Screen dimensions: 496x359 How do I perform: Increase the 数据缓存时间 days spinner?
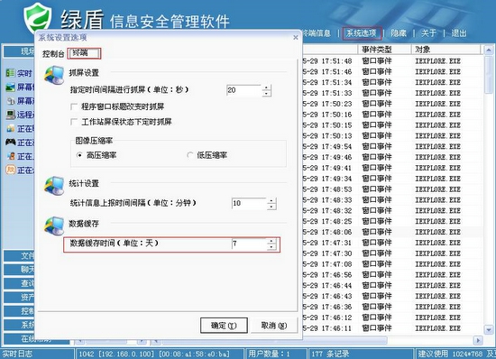[x=271, y=242]
